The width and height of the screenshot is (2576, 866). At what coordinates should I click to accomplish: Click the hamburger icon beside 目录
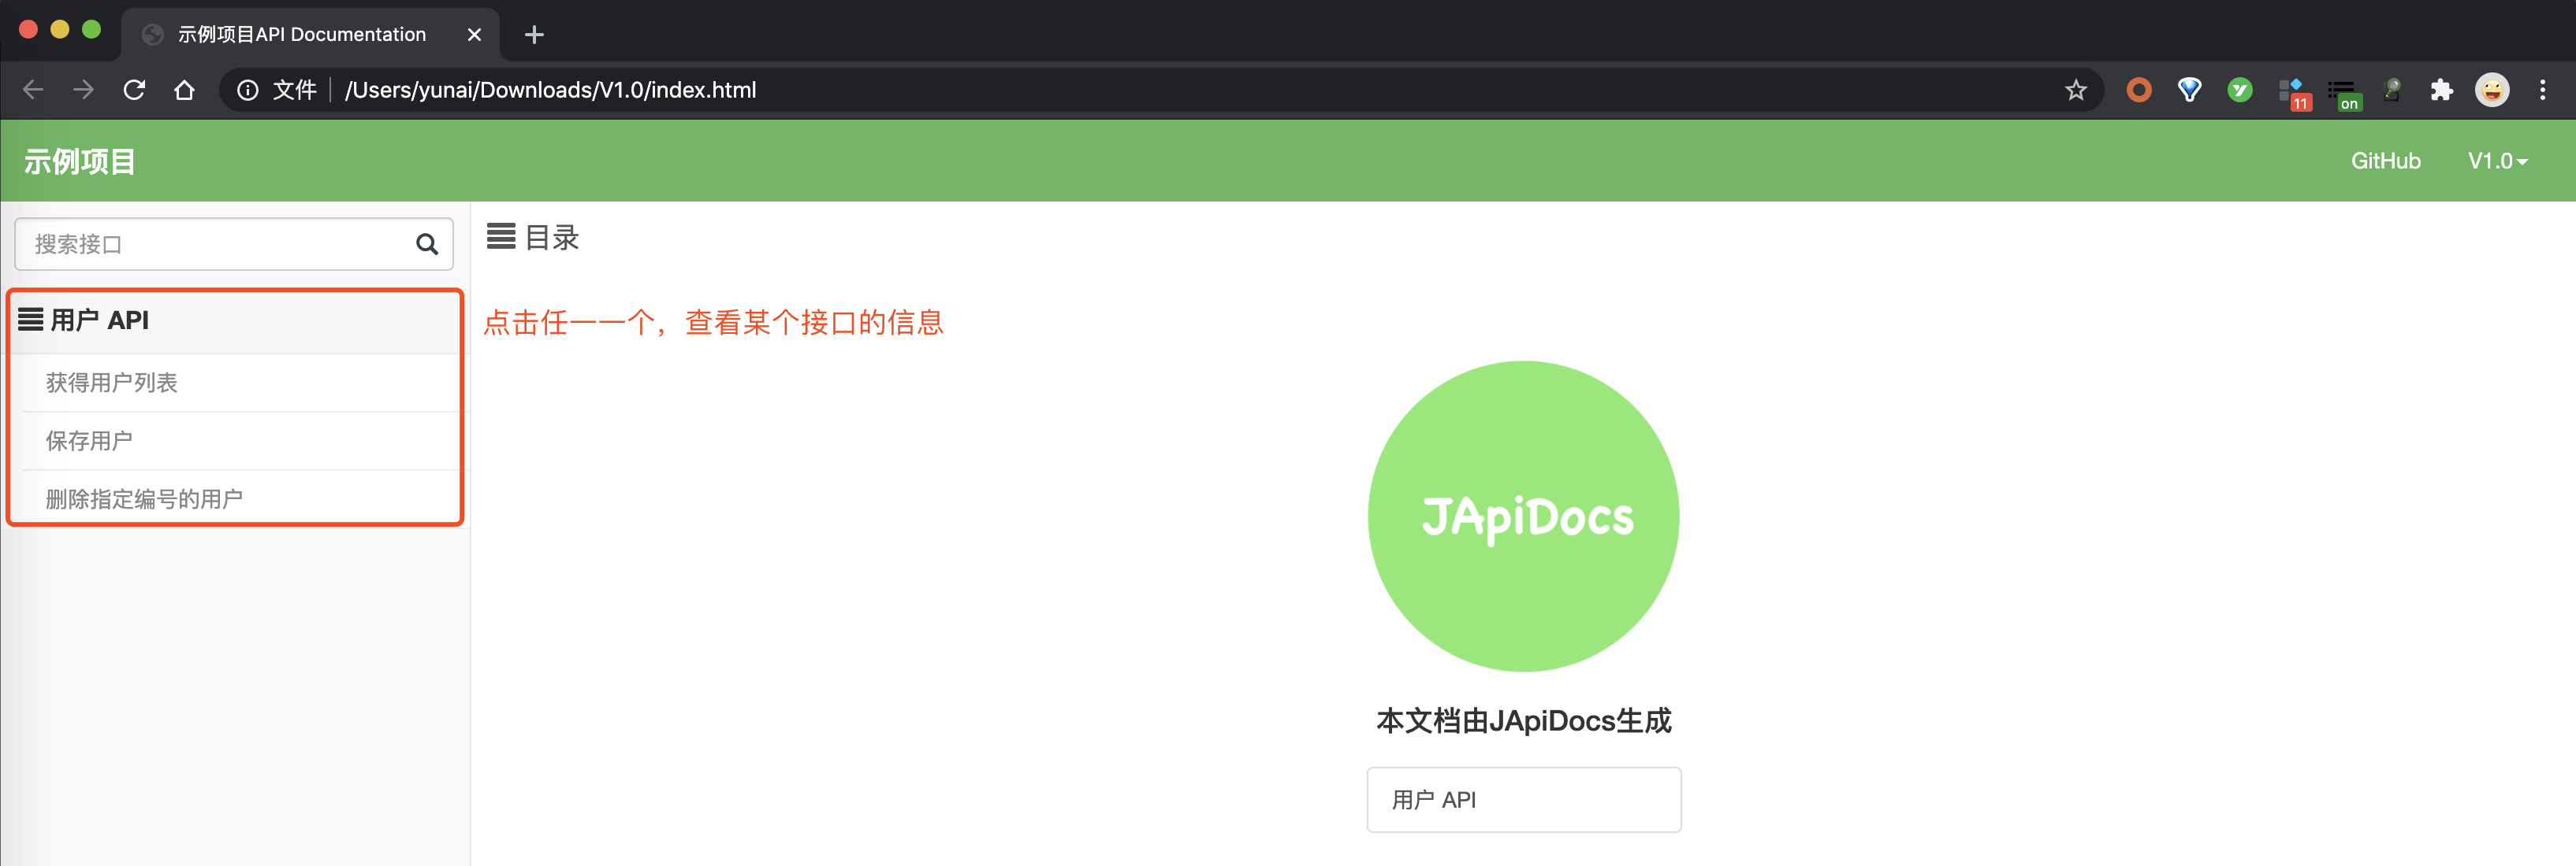click(501, 237)
